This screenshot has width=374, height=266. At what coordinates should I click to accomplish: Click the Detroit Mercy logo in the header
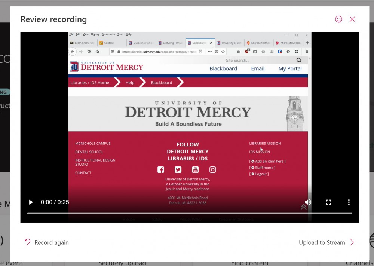tap(106, 66)
